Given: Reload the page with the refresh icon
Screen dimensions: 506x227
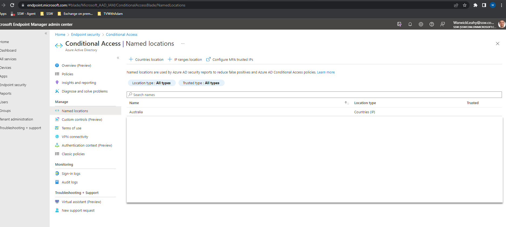Looking at the screenshot, I should tap(12, 5).
